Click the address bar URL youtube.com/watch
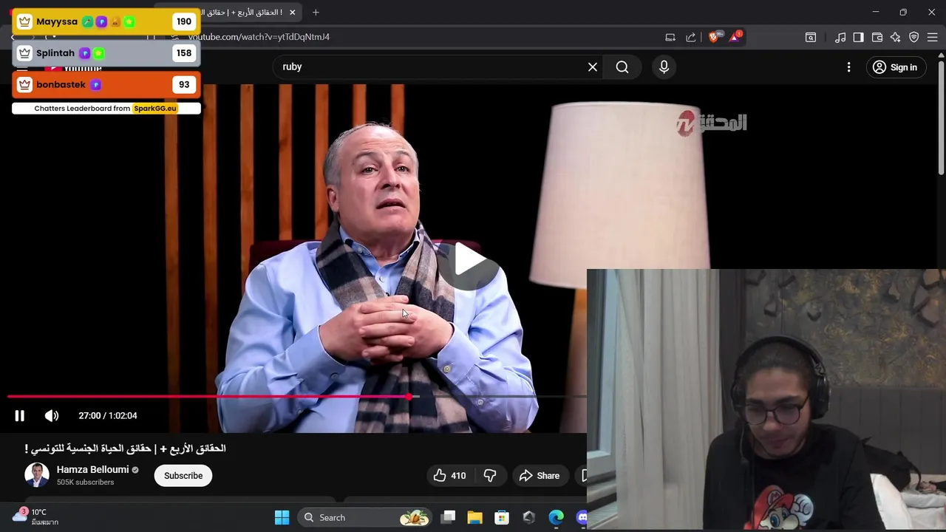 (x=259, y=37)
